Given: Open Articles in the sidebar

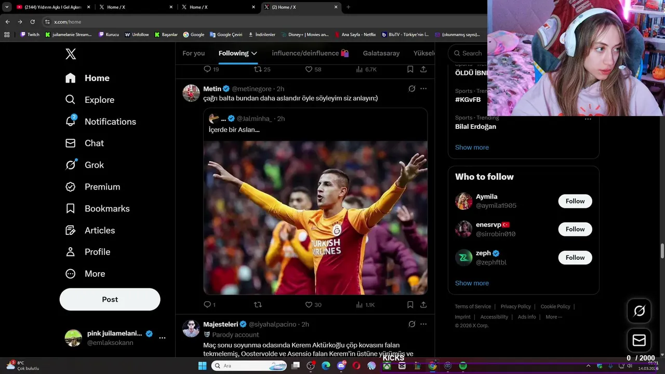Looking at the screenshot, I should (90, 230).
